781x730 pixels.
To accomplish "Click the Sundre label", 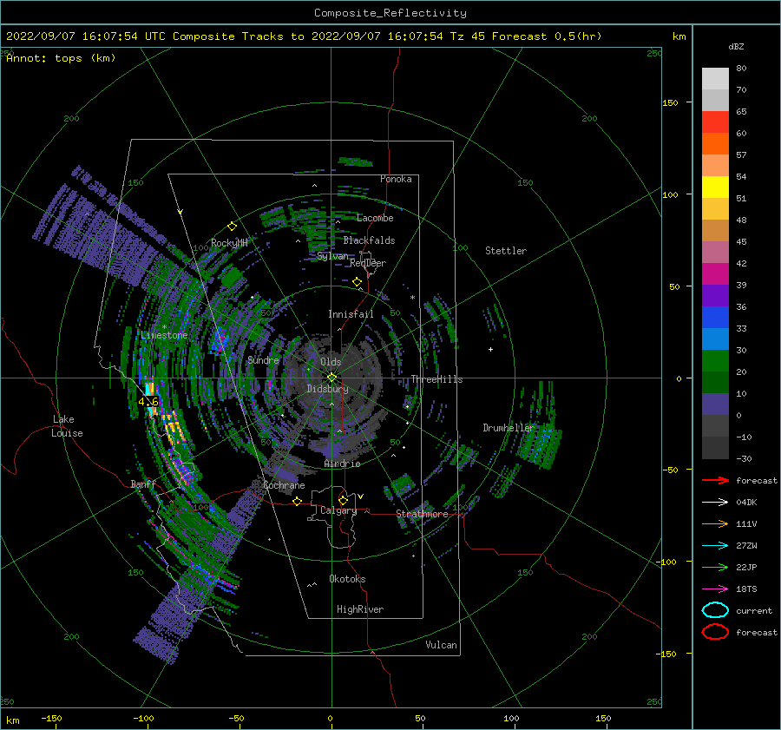I will click(x=263, y=360).
